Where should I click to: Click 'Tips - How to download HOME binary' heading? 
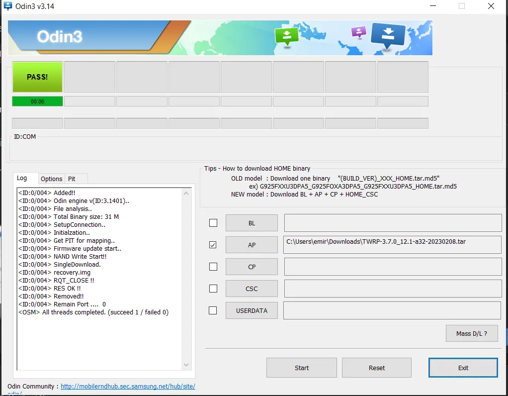(x=257, y=168)
